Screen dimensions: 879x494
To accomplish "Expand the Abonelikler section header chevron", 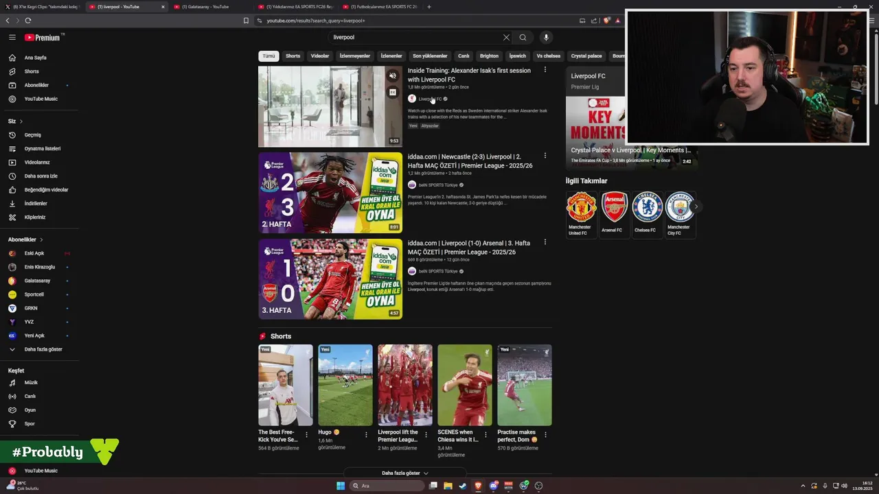I will (41, 239).
